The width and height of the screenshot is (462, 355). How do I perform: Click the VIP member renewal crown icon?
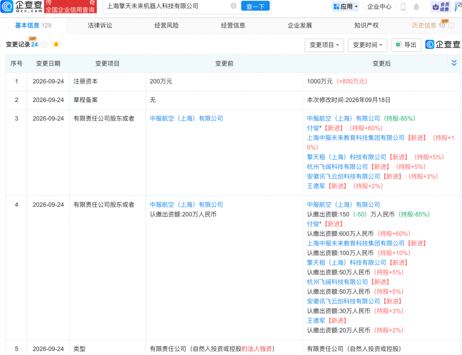(x=440, y=6)
